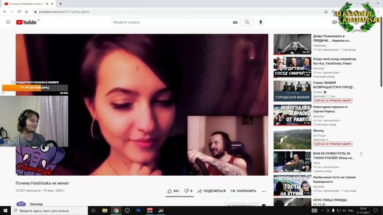Click the СОХРАНИТЬ save button
This screenshot has height=215, width=383.
[244, 191]
